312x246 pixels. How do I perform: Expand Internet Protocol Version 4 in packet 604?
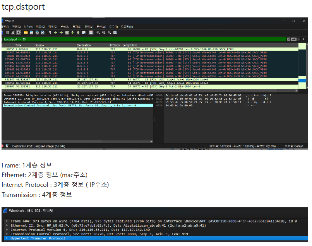coord(7,230)
